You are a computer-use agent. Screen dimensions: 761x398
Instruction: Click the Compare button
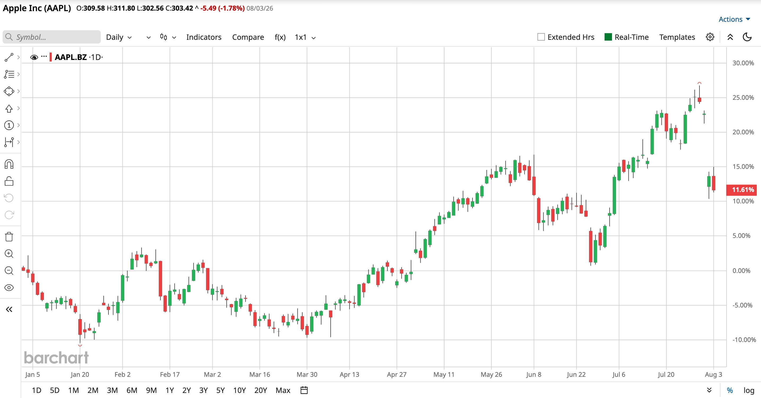(248, 37)
